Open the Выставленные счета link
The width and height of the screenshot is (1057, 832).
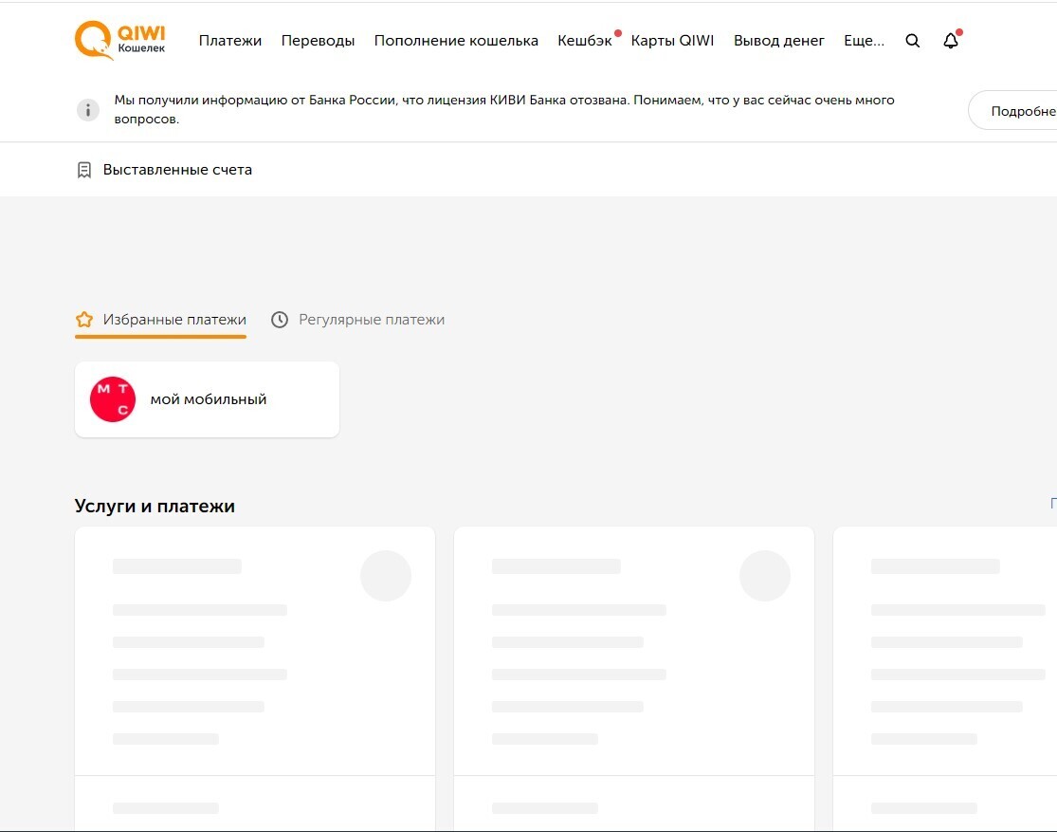coord(177,170)
